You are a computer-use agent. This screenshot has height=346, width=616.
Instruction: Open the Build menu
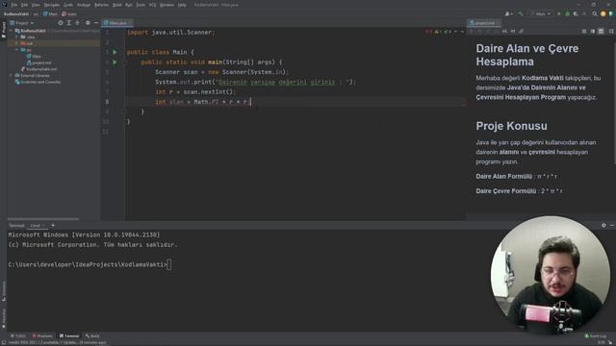pyautogui.click(x=117, y=5)
